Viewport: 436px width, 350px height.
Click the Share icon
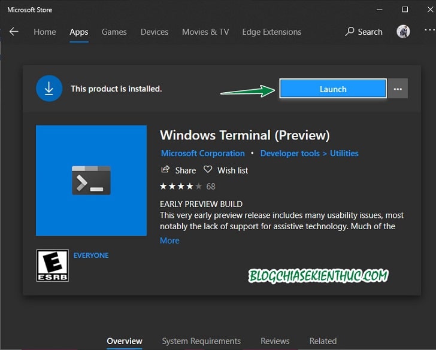pyautogui.click(x=165, y=169)
